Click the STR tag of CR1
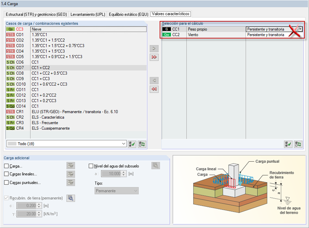 (x=11, y=112)
